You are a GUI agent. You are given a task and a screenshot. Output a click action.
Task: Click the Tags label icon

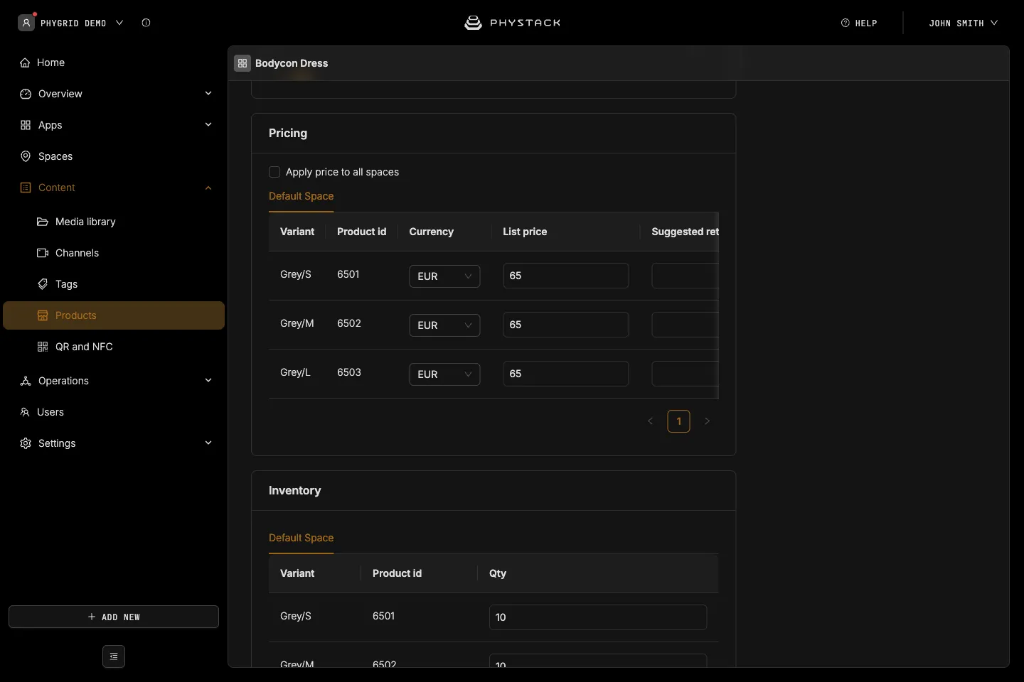click(43, 284)
